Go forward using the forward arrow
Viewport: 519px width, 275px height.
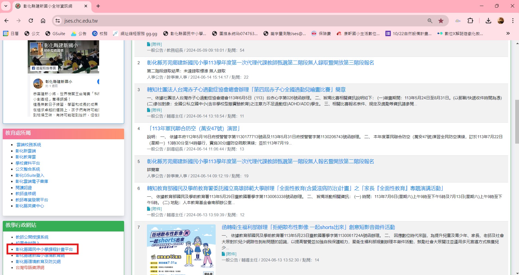click(x=18, y=21)
